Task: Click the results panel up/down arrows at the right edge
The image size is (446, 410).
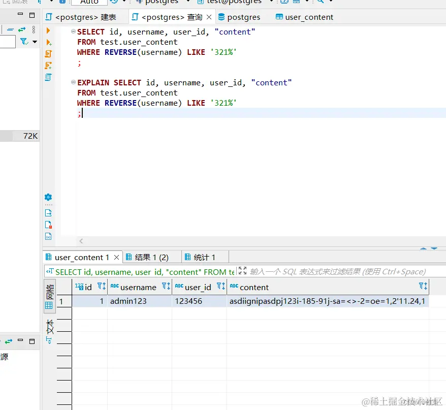Action: pyautogui.click(x=429, y=248)
